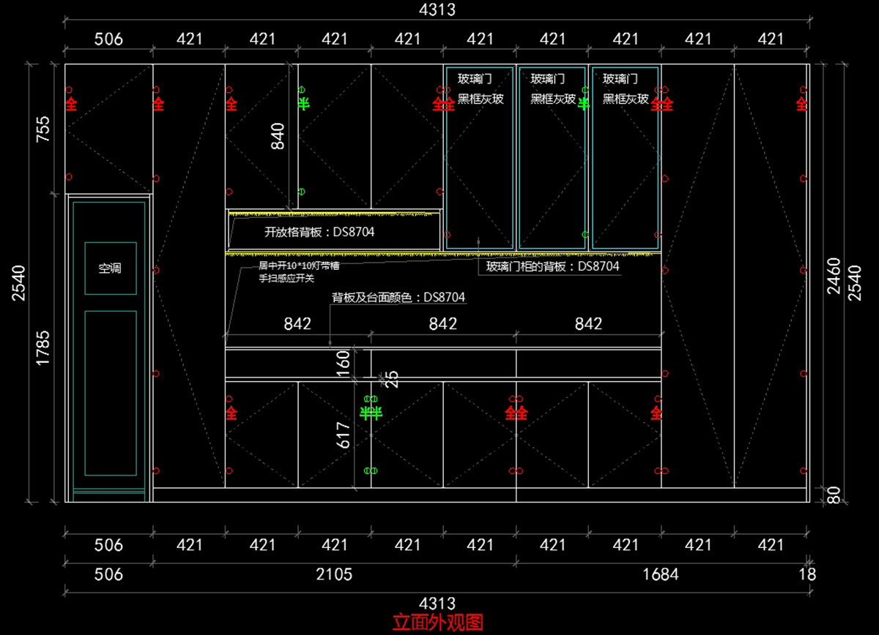879x635 pixels.
Task: Select the 1785 vertical dimension
Action: pos(42,348)
